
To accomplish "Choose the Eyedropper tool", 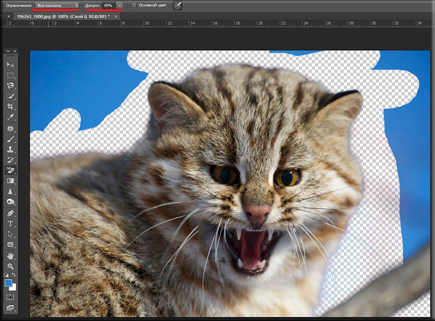I will 10,117.
